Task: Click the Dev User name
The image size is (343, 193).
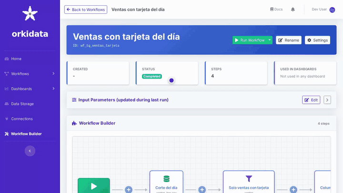Action: coord(319,10)
